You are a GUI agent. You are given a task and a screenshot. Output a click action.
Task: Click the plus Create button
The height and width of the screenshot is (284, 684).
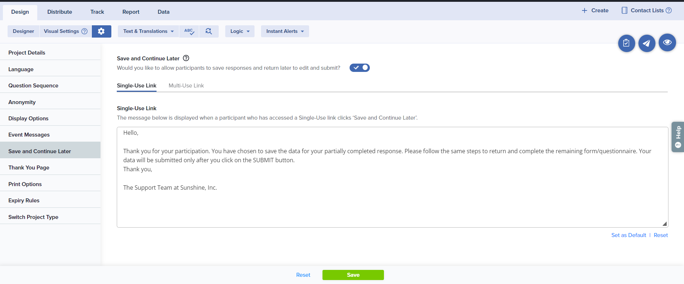pos(595,10)
